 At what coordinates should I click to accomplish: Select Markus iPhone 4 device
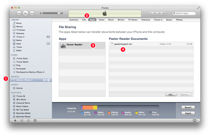point(31,80)
